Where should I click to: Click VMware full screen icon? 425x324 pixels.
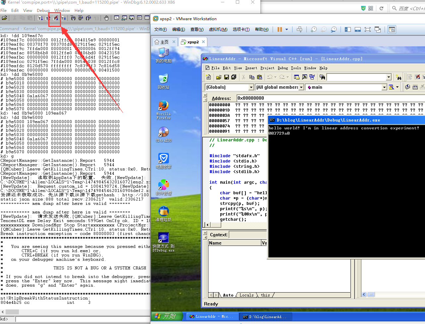coord(367,29)
